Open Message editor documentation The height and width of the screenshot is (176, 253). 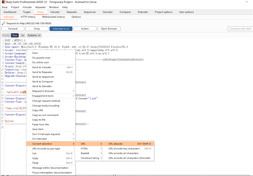[x=51, y=168]
